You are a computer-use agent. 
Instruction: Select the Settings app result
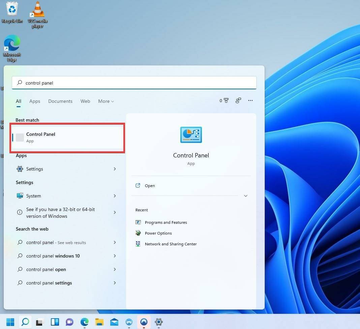(35, 169)
